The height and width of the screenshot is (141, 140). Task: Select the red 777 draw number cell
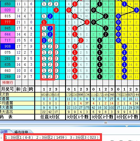7,22
